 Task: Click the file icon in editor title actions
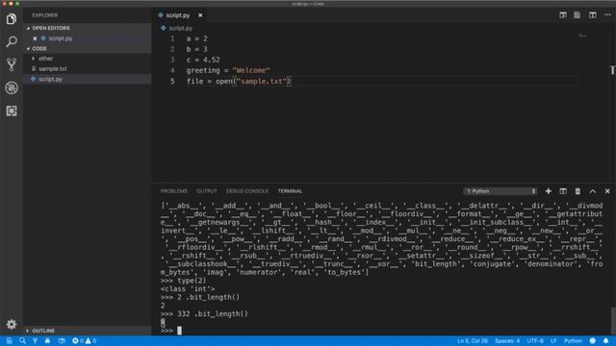click(x=577, y=15)
